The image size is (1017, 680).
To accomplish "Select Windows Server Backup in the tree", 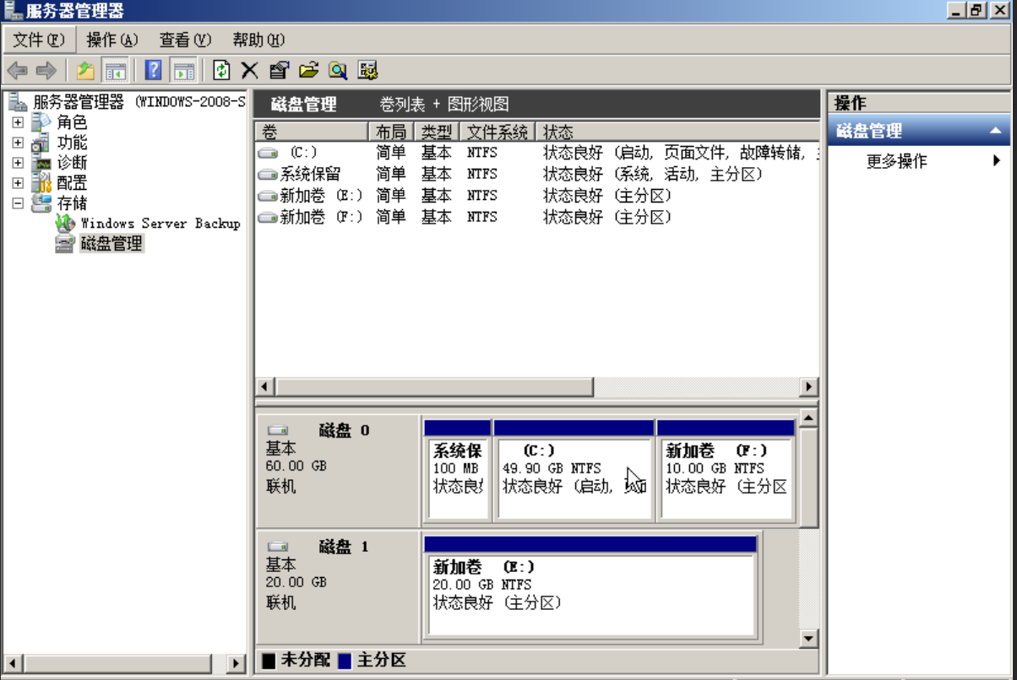I will [160, 224].
